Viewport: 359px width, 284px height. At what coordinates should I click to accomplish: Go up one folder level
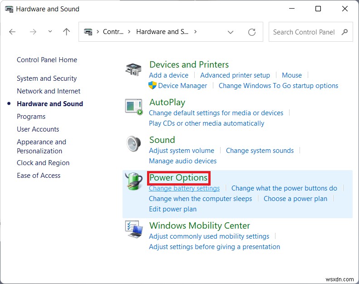tap(67, 32)
